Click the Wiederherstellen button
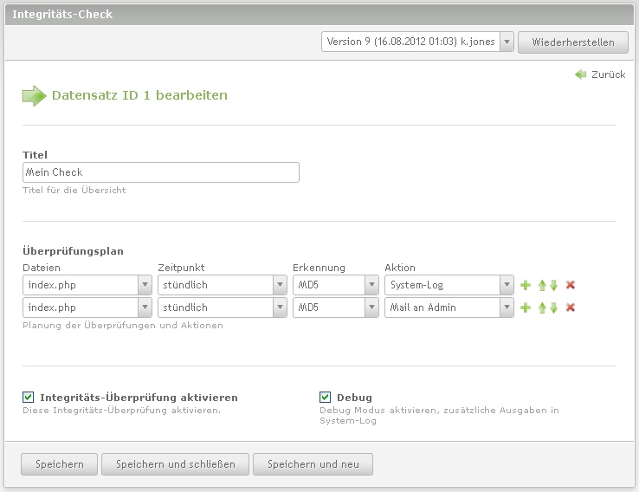The height and width of the screenshot is (492, 639). [572, 42]
